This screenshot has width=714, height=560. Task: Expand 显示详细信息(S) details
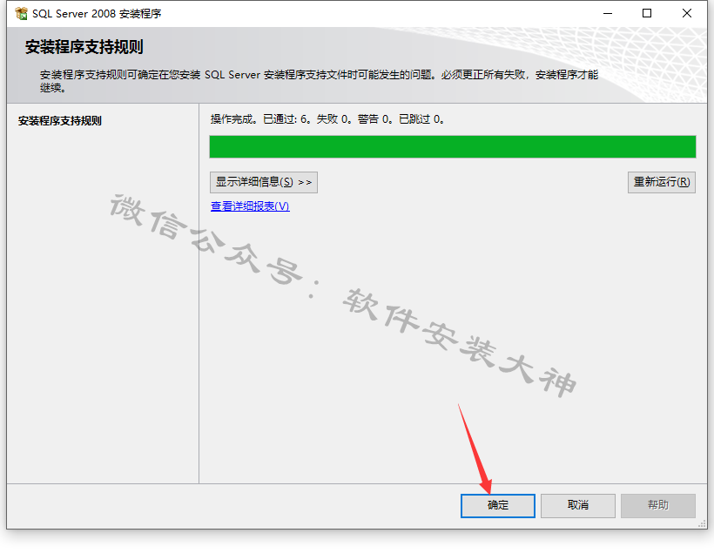pyautogui.click(x=264, y=183)
